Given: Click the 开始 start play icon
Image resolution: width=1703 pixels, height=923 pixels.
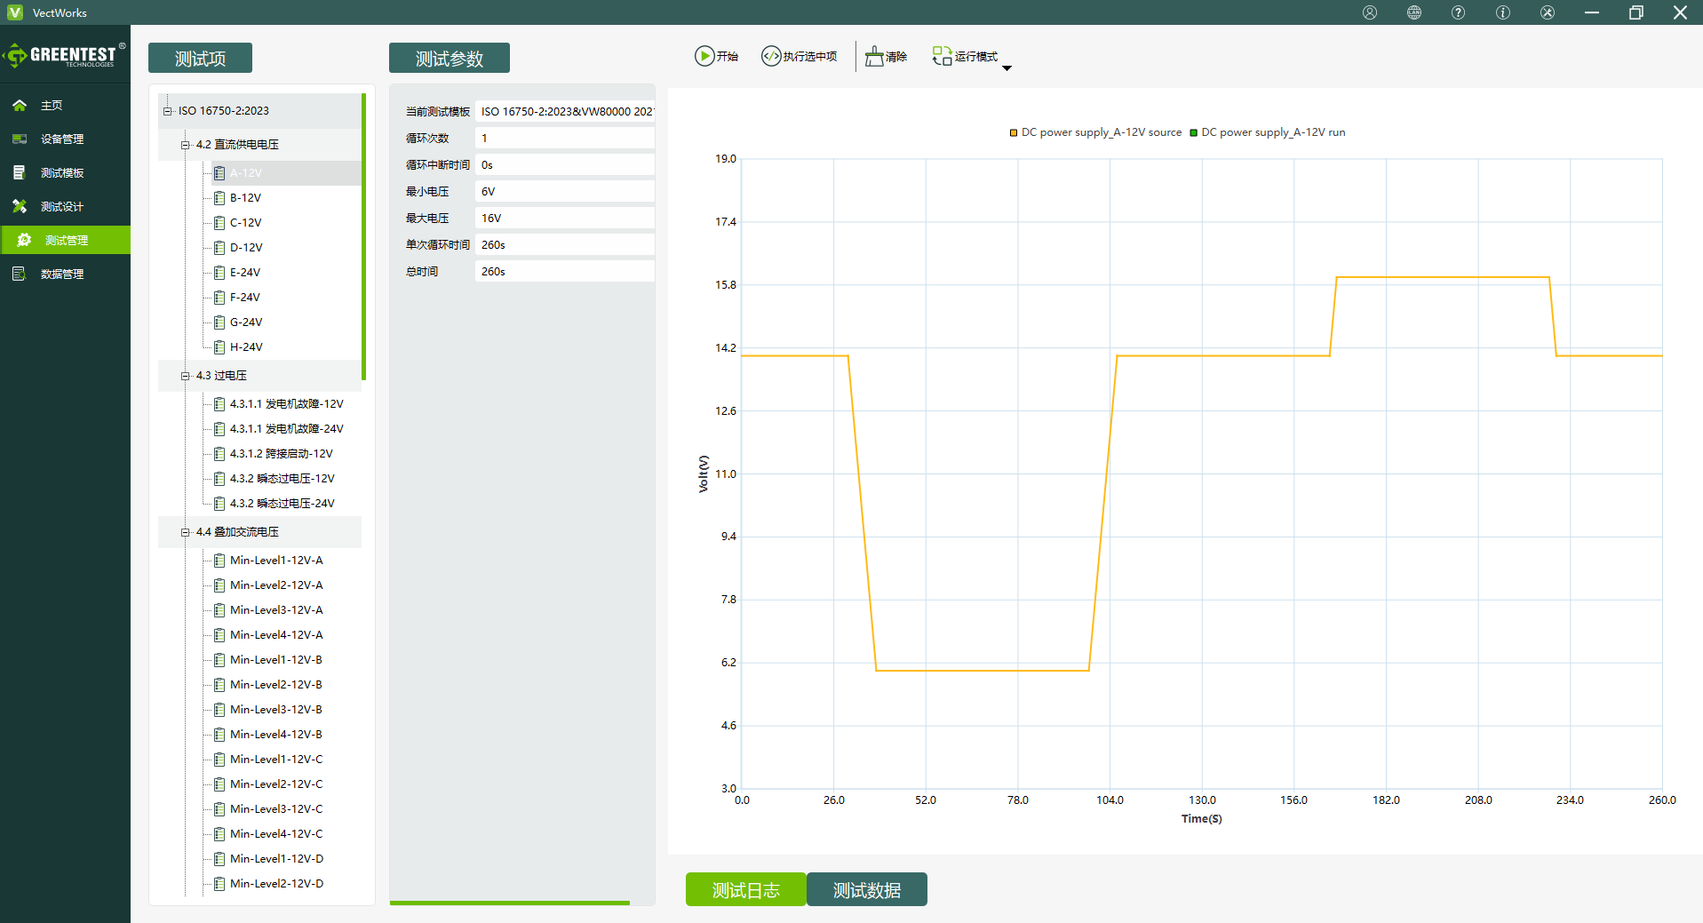Looking at the screenshot, I should tap(704, 56).
